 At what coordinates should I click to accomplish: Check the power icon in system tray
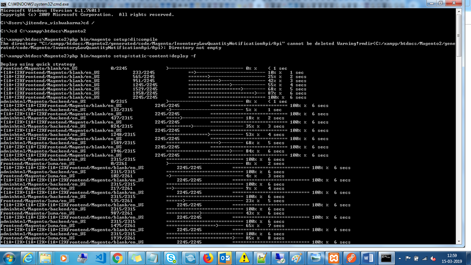416,258
